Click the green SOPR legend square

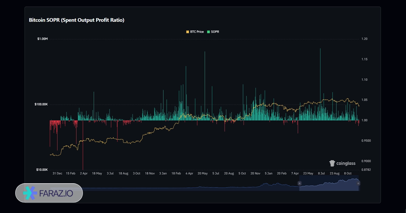[208, 32]
